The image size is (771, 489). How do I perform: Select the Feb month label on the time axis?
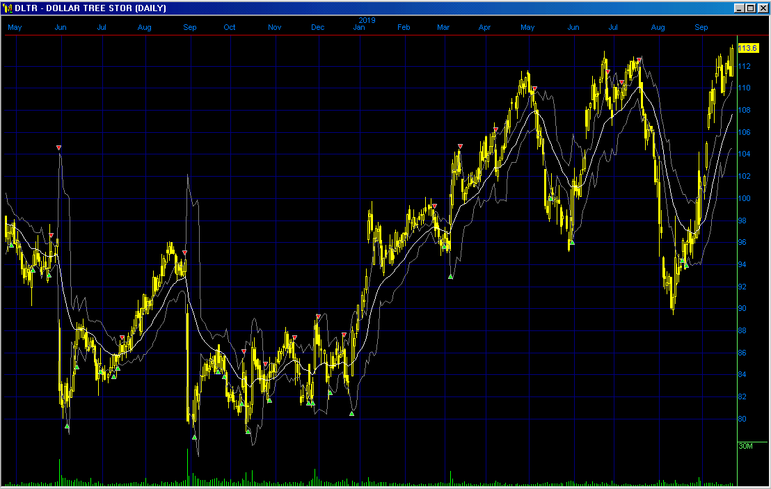404,27
